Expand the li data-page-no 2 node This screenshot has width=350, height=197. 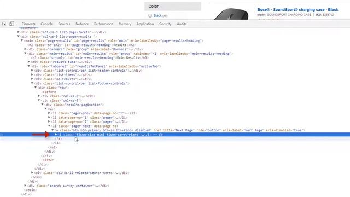(x=49, y=121)
